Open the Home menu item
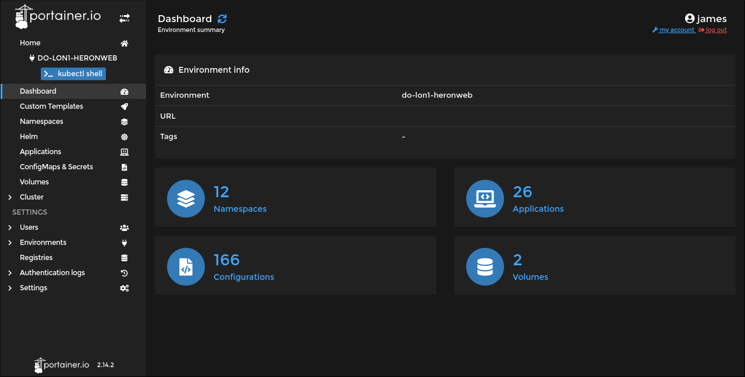This screenshot has height=377, width=745. click(30, 43)
